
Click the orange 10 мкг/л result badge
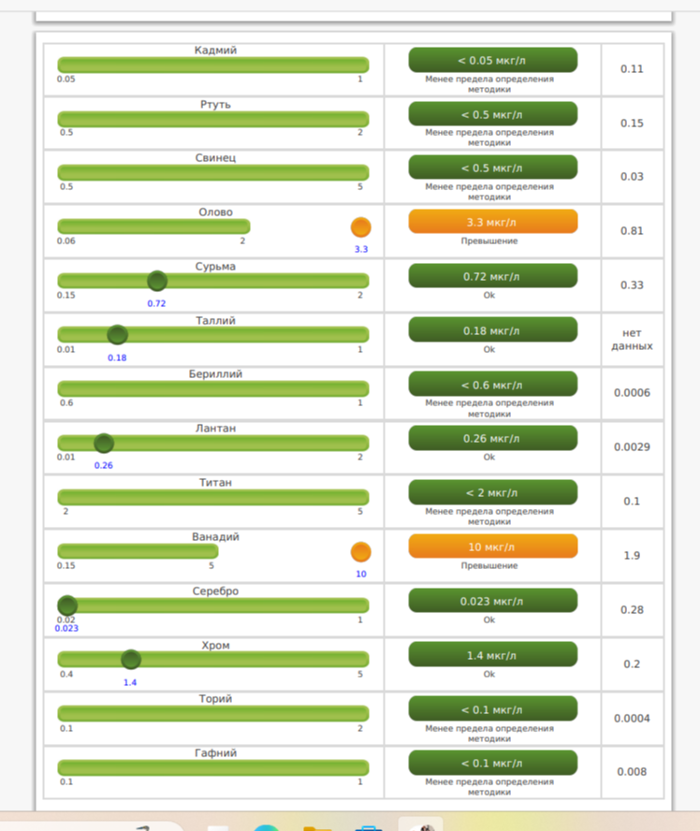coord(492,547)
